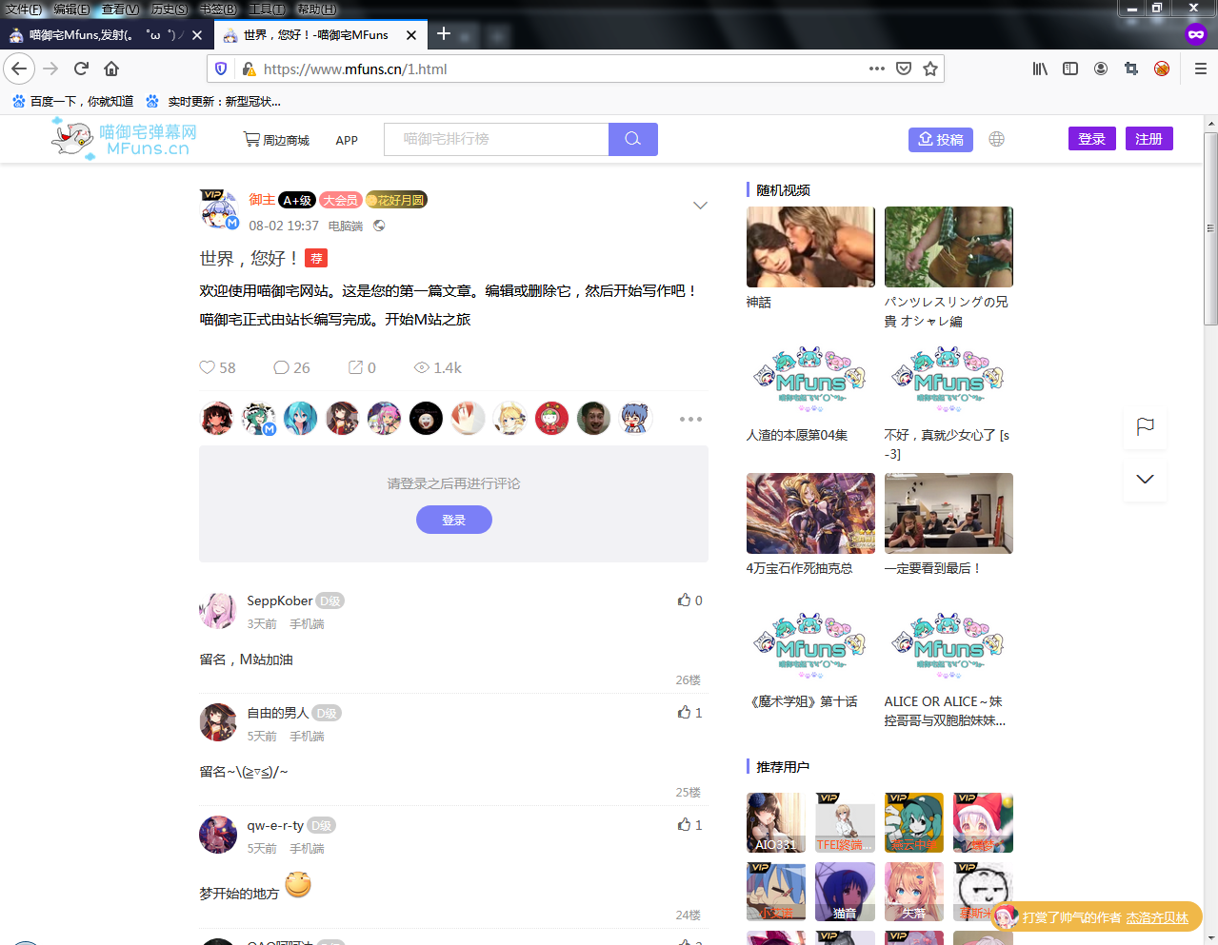Click the vertical scrollbar thumb
This screenshot has width=1218, height=945.
(1210, 228)
